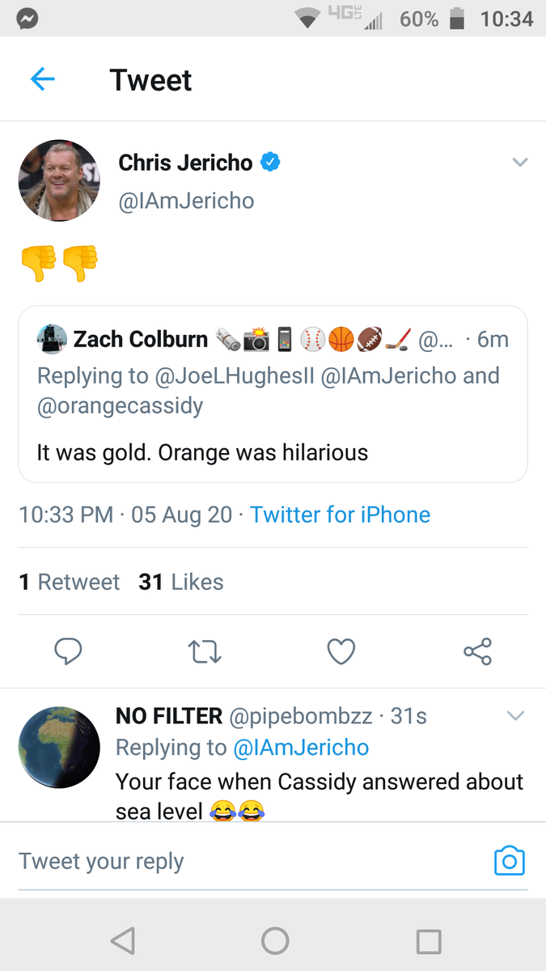Viewport: 546px width, 971px height.
Task: Open the share icon under the tweet
Action: 477,651
